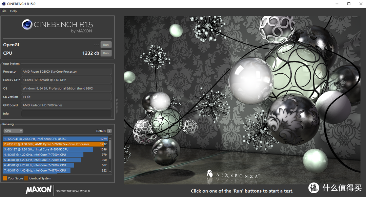
Task: Click the ranking list scroll down arrow
Action: pos(110,172)
